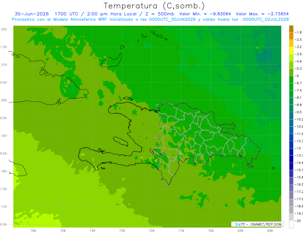Click the "-1.8" legend value
This screenshot has height=234, width=303.
click(x=298, y=32)
